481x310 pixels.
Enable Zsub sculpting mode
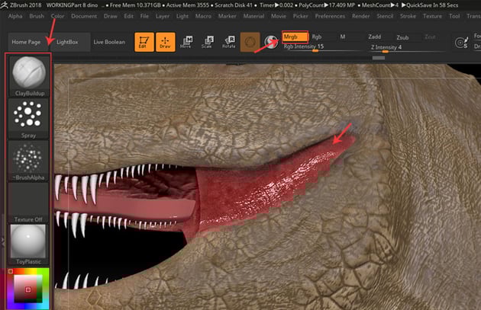pos(402,36)
